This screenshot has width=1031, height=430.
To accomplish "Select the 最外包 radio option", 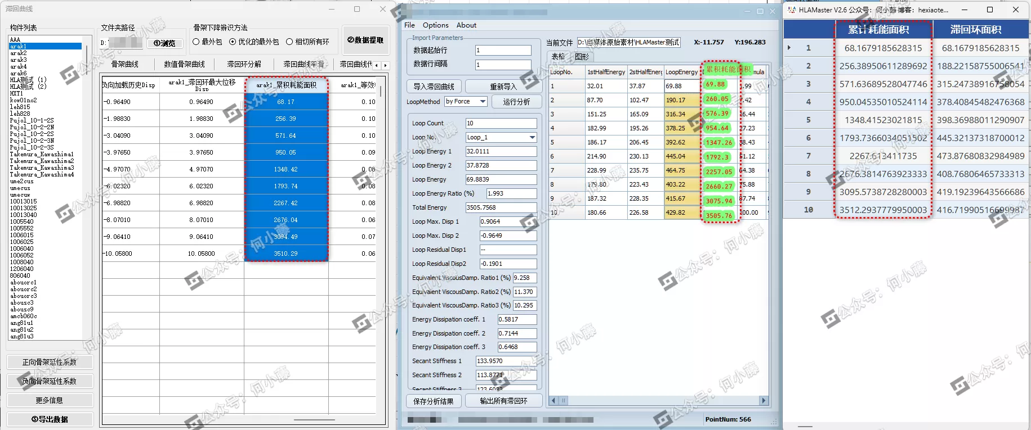I will (197, 42).
